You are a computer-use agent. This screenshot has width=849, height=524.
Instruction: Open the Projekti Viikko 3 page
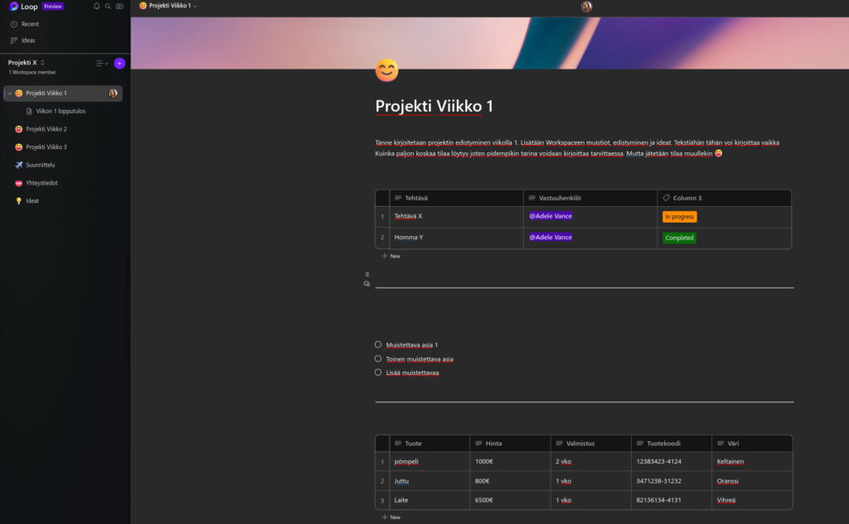click(x=46, y=147)
